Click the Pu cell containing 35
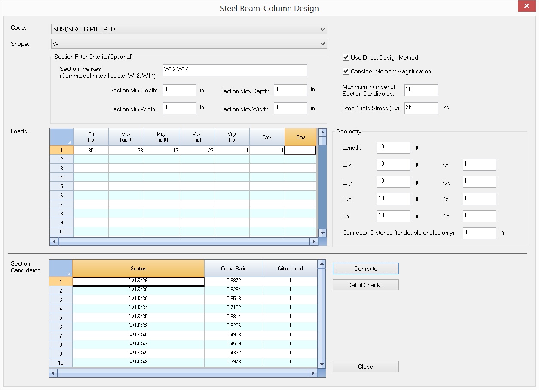This screenshot has width=539, height=390. 91,151
